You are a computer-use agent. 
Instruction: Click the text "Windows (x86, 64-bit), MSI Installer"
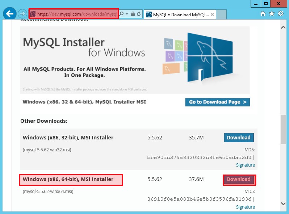pyautogui.click(x=68, y=179)
